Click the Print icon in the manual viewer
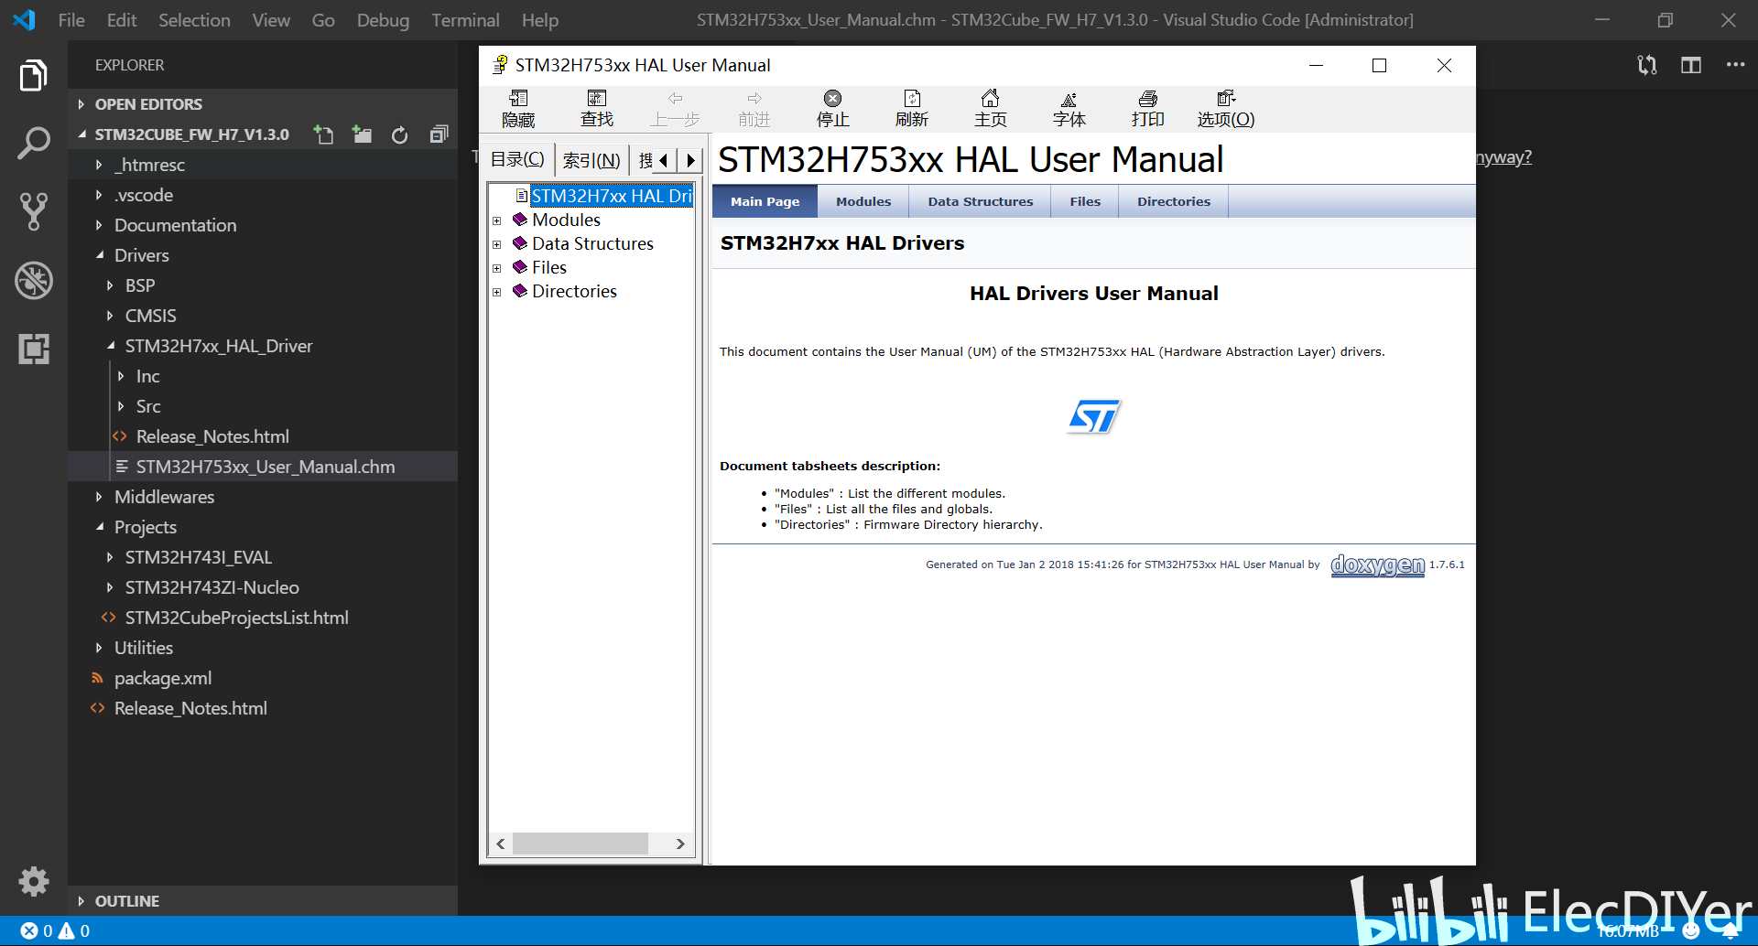Image resolution: width=1758 pixels, height=946 pixels. point(1147,107)
